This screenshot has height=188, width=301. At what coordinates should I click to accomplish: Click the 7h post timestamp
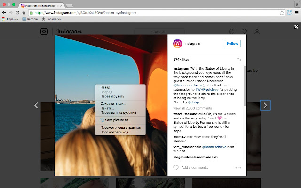(x=239, y=60)
